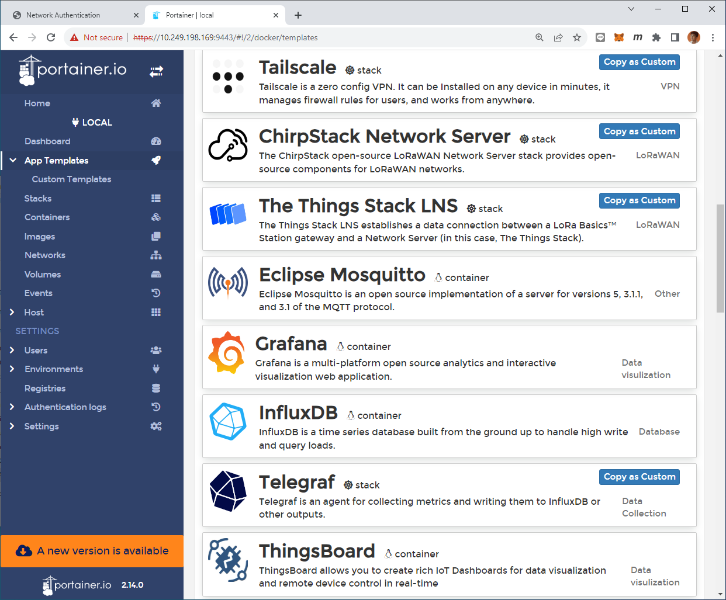The image size is (726, 600).
Task: Click the ChirpStack cloud logo
Action: click(x=228, y=145)
